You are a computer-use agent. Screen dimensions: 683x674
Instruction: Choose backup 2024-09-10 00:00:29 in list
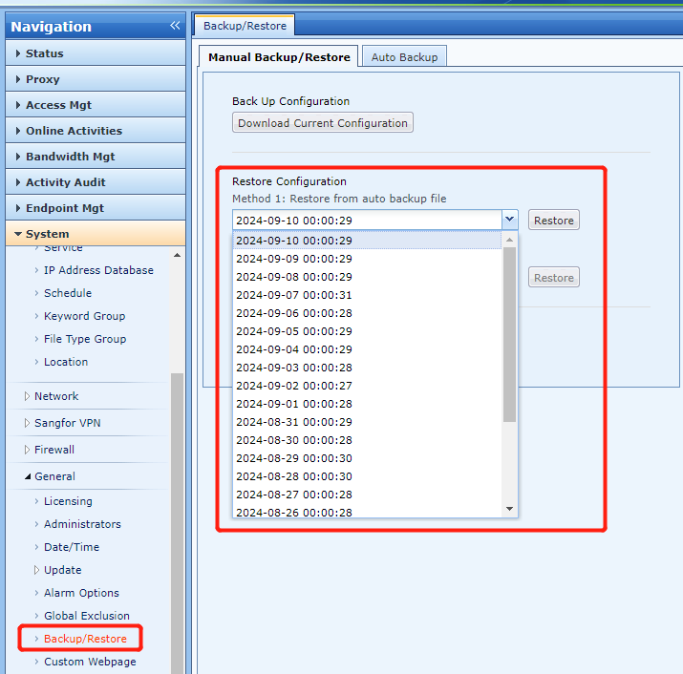click(x=367, y=241)
